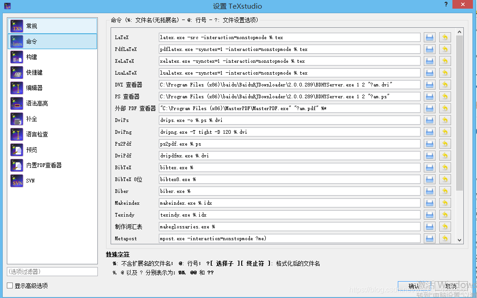This screenshot has width=477, height=298.
Task: Open the 预览 settings page
Action: [52, 150]
